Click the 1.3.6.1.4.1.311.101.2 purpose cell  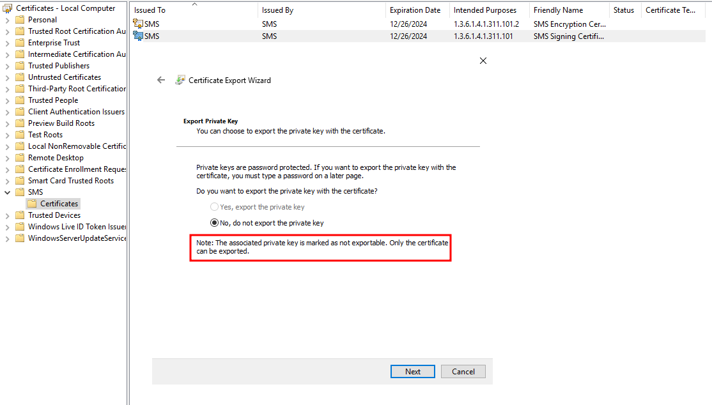point(486,24)
